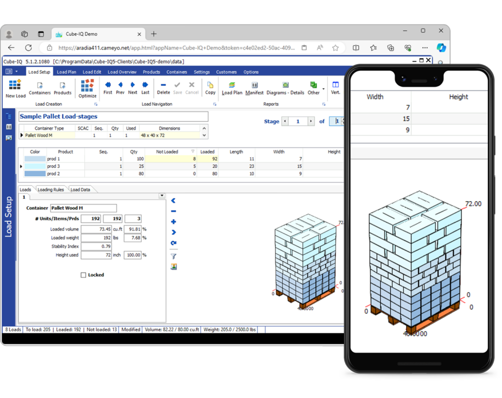The image size is (502, 398).
Task: Advance Stage with the right arrow stepper
Action: coord(310,121)
